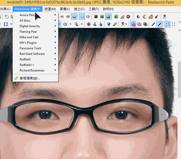Select the clone stamp tool
The width and height of the screenshot is (181, 159).
95,24
